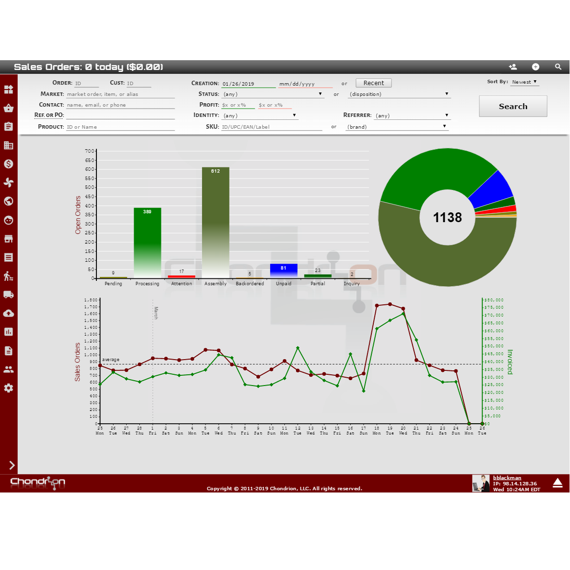Click the Assembly bar showing 612

coord(216,223)
